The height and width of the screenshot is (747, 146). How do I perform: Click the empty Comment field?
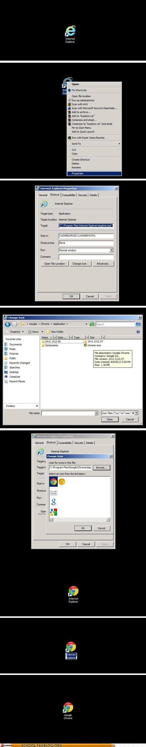click(x=86, y=257)
